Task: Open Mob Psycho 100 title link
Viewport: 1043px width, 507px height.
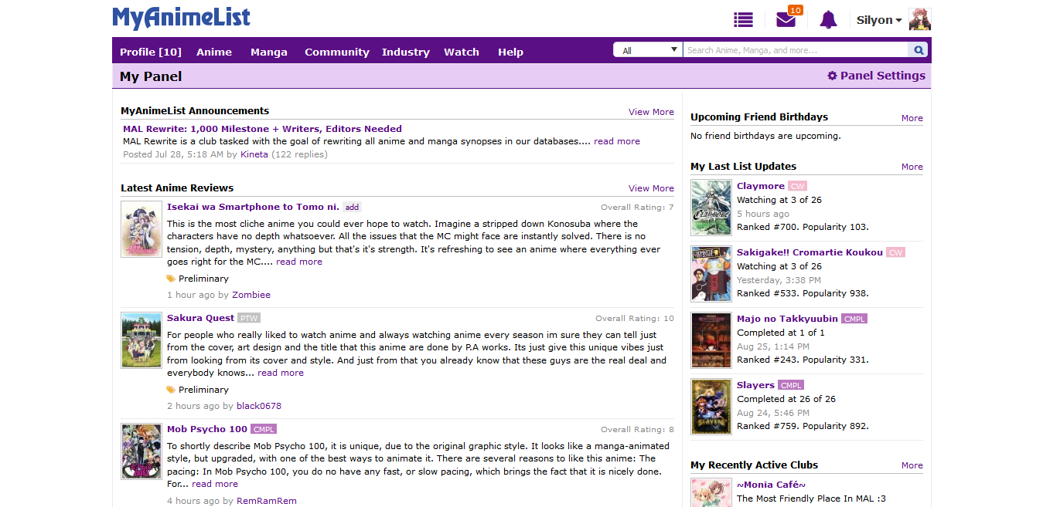Action: [207, 429]
